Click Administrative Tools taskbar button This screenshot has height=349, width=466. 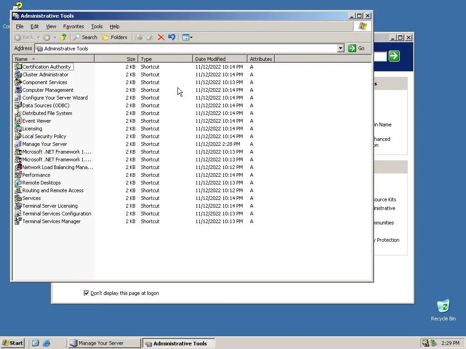click(178, 343)
